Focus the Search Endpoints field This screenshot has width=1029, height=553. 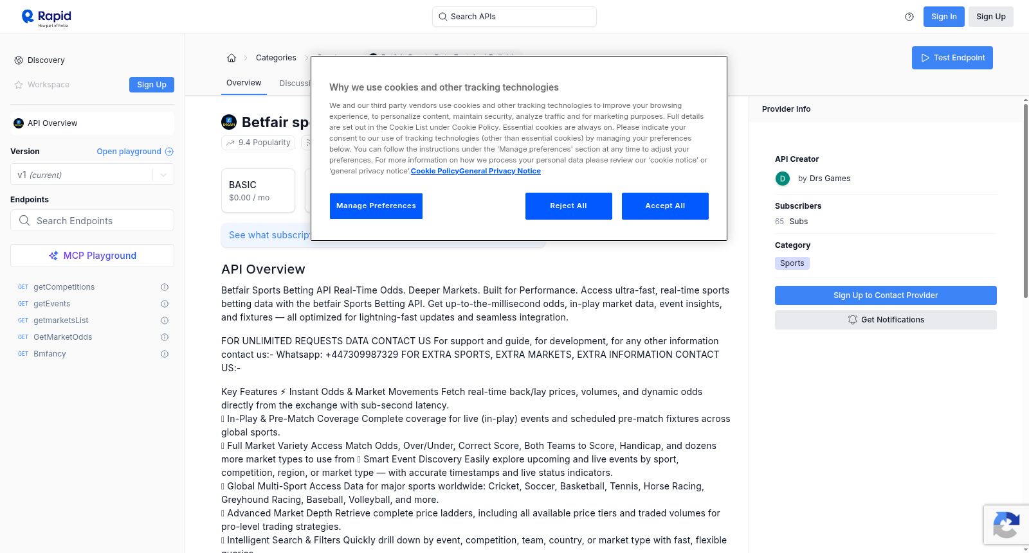(x=92, y=220)
